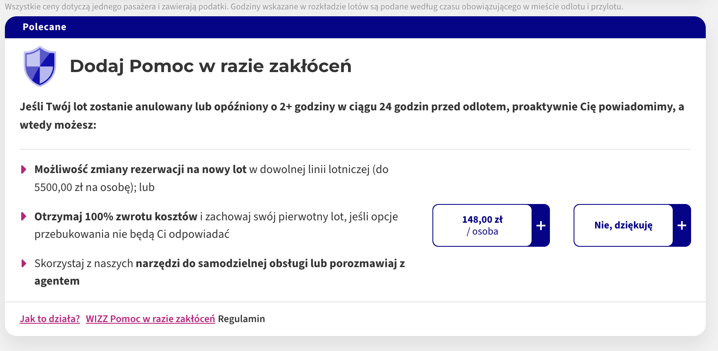Click the / osoba label under price
The width and height of the screenshot is (718, 351).
482,231
